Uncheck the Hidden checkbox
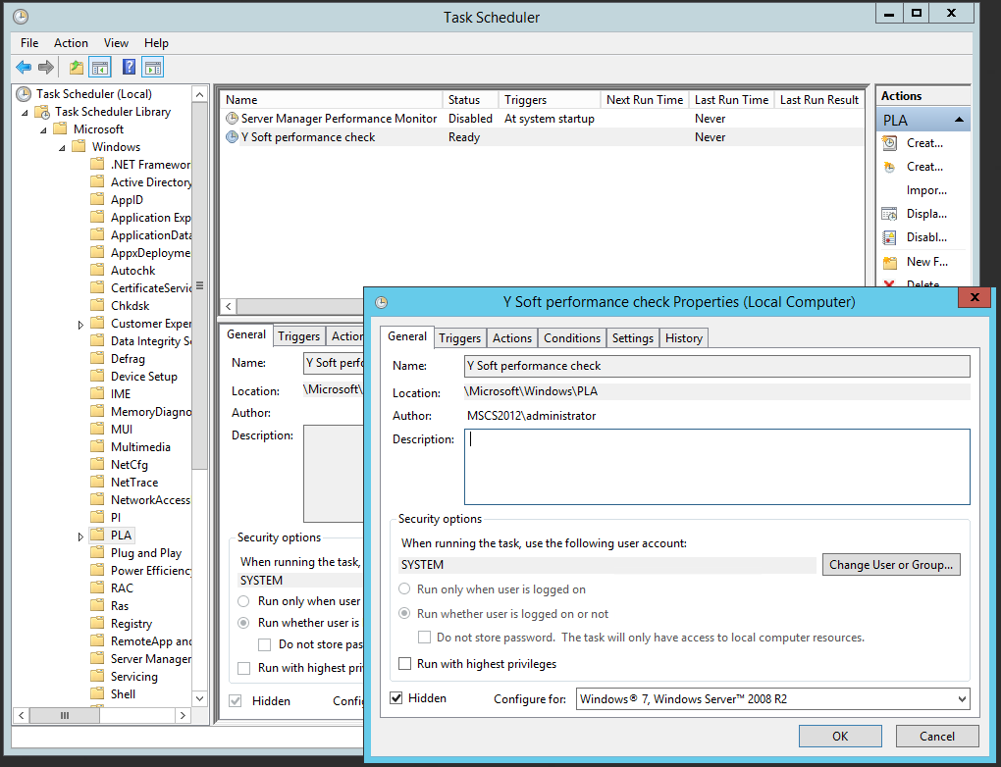The image size is (1001, 767). tap(396, 697)
